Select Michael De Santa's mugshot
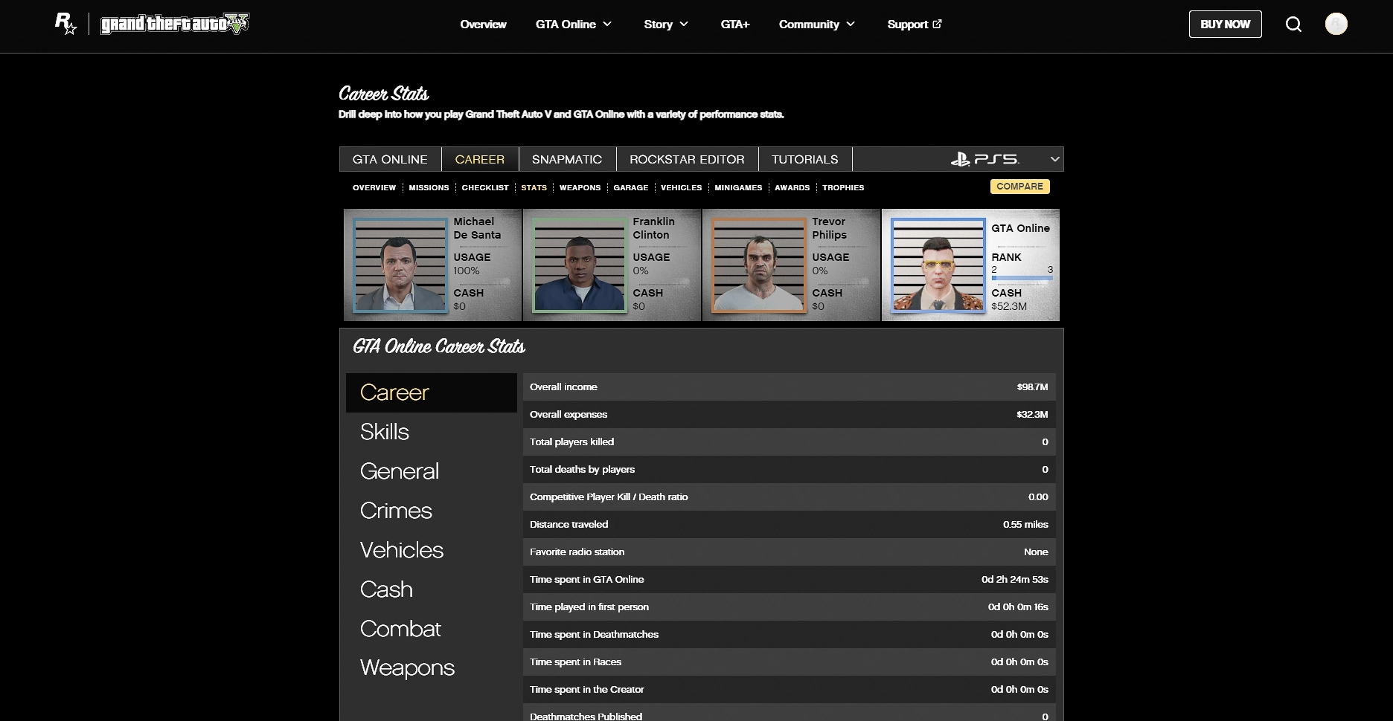Image resolution: width=1393 pixels, height=721 pixels. coord(400,265)
